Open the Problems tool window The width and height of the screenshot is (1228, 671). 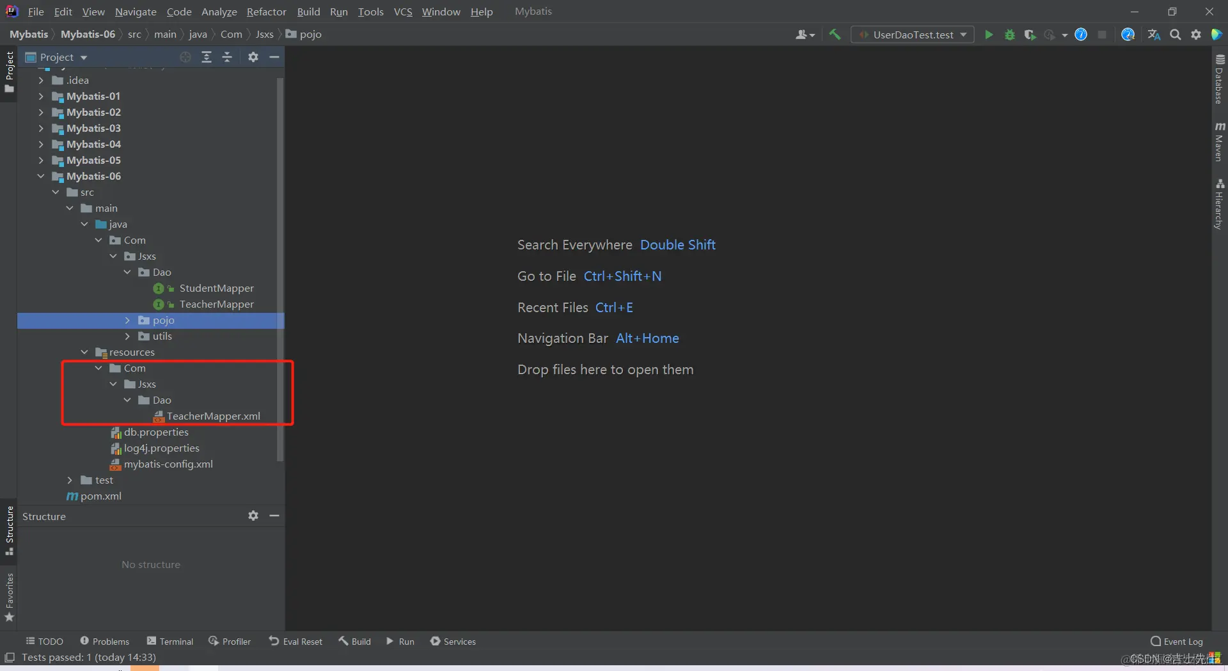click(x=104, y=641)
